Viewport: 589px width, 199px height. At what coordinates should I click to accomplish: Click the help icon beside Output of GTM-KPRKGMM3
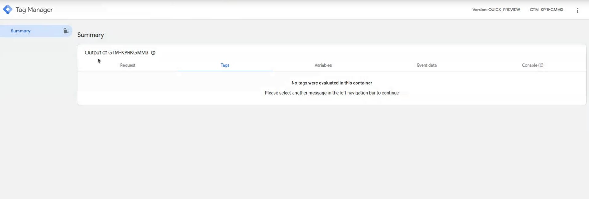pyautogui.click(x=153, y=53)
